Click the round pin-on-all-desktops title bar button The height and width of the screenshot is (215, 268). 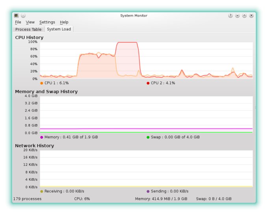pyautogui.click(x=23, y=15)
